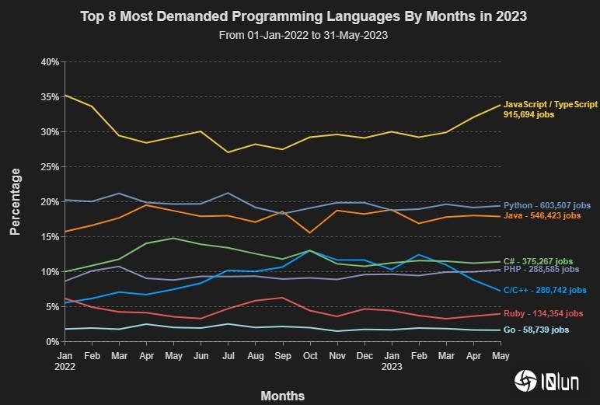This screenshot has width=600, height=405.
Task: Select the 'PHP - 288,585 jobs' label
Action: tap(541, 269)
